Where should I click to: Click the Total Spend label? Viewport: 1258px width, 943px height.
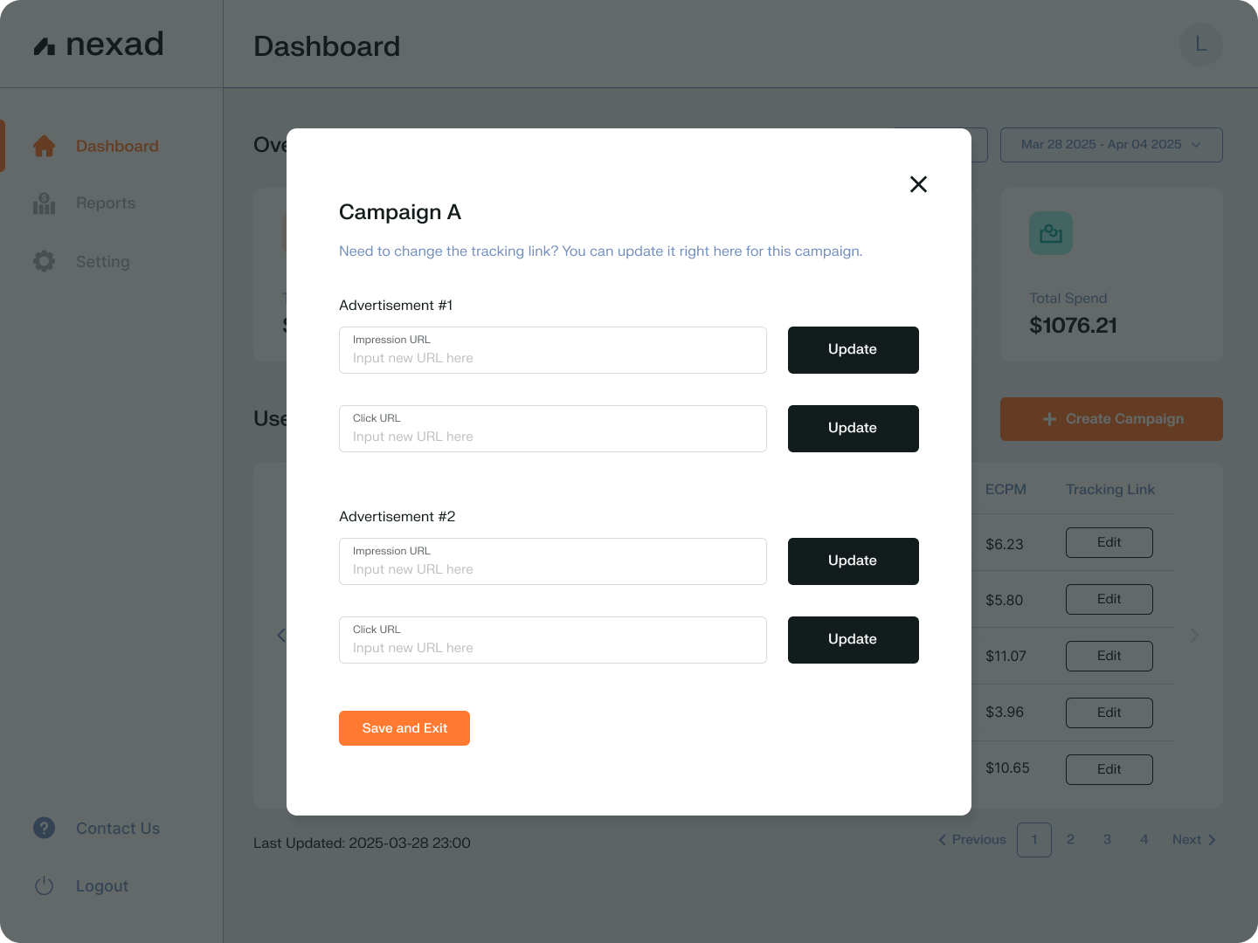[1068, 299]
